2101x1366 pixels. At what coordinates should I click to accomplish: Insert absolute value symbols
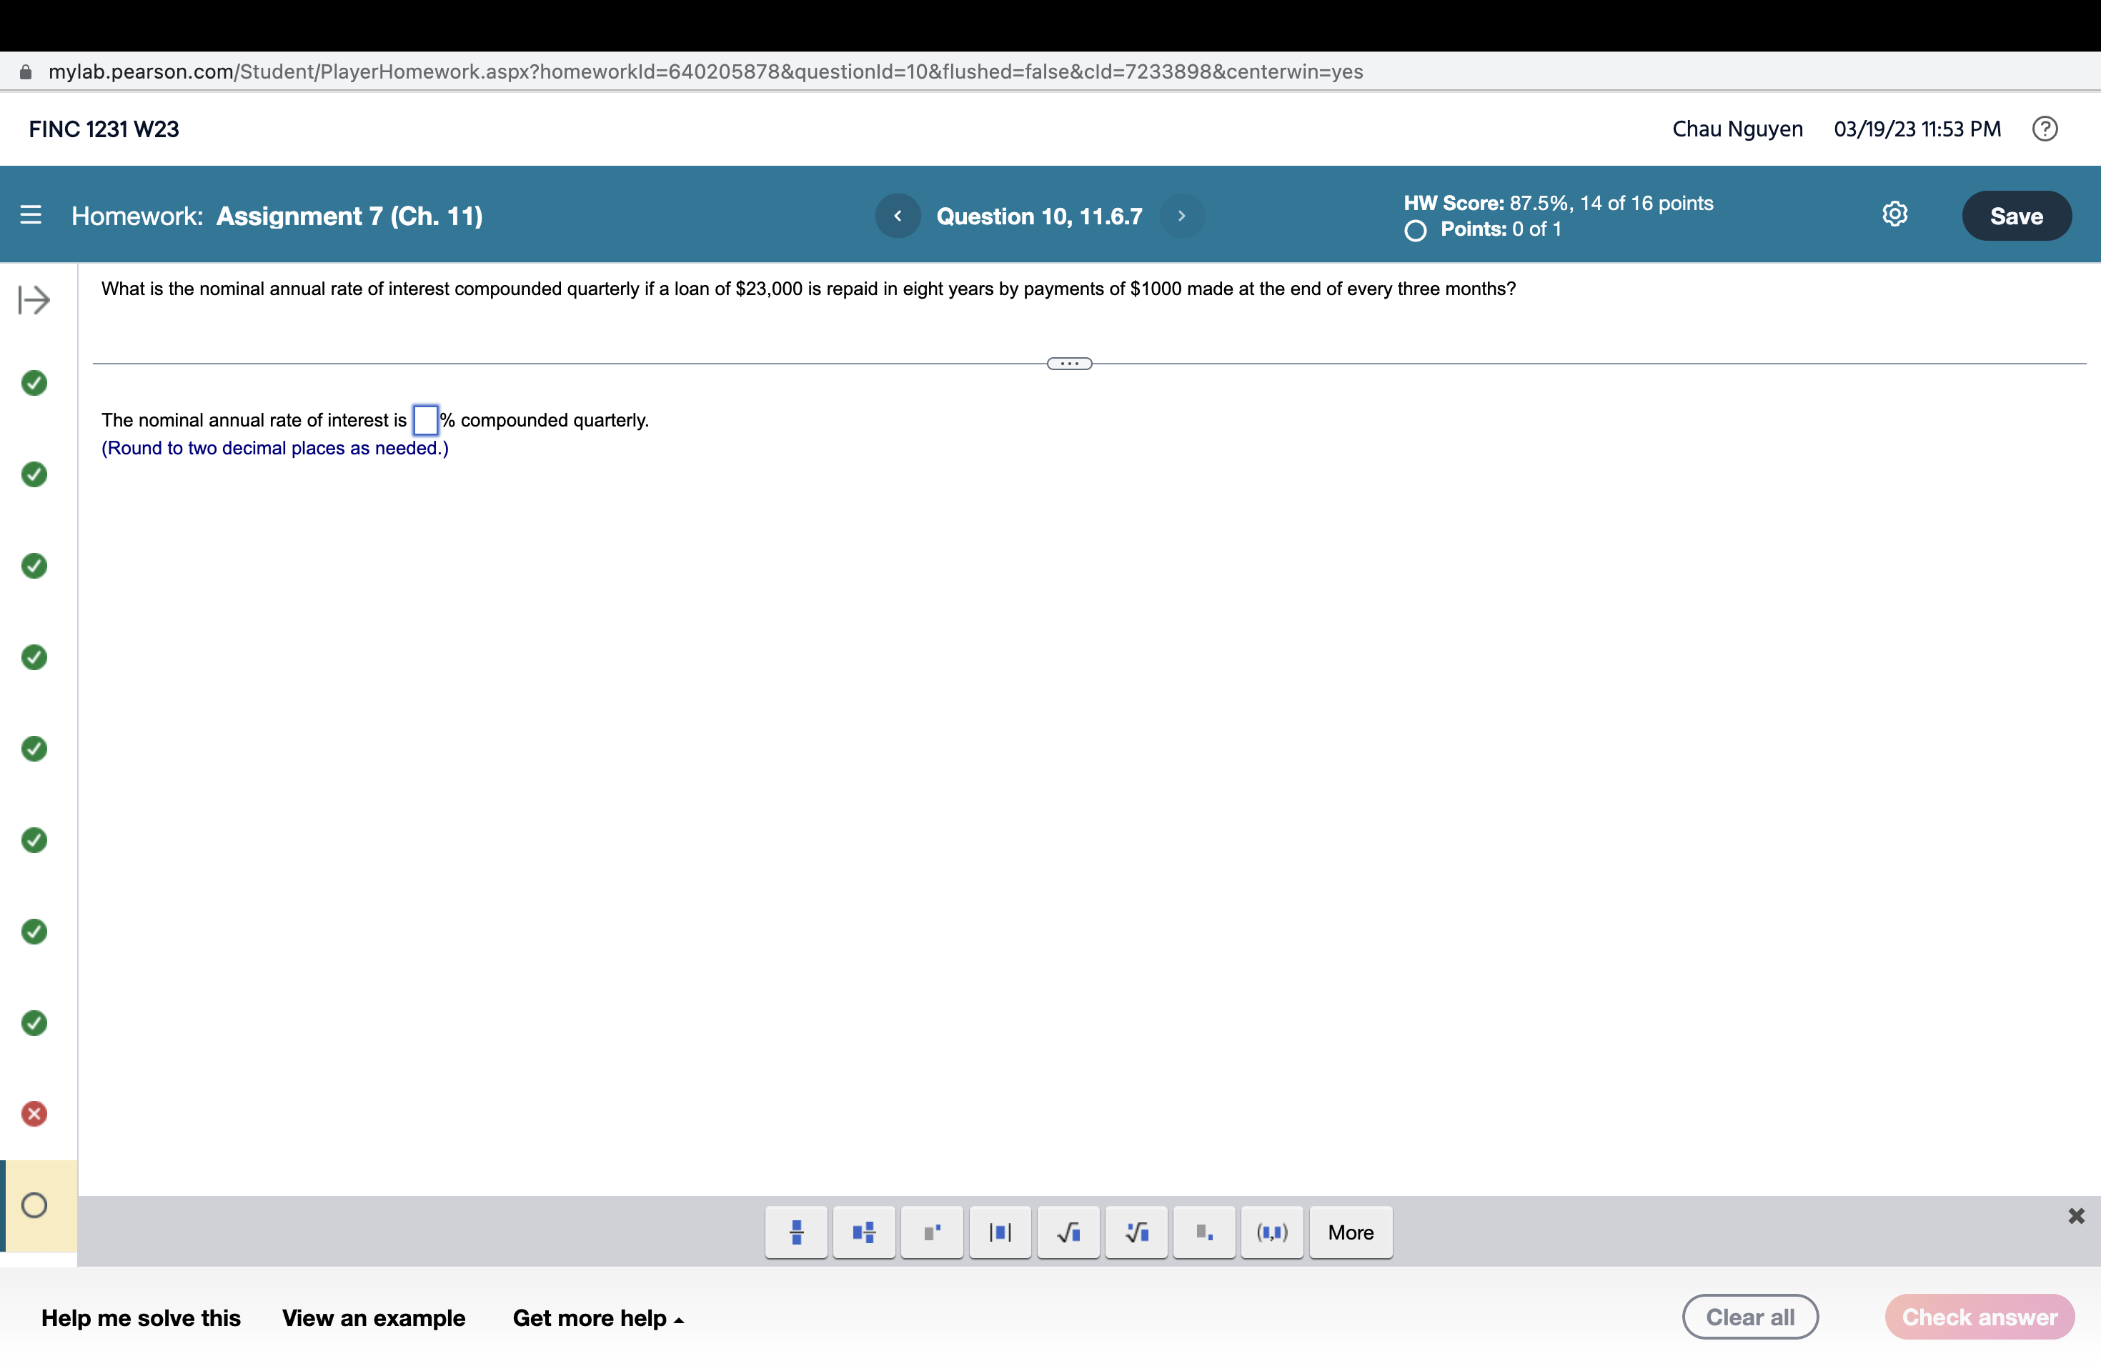(x=1000, y=1232)
